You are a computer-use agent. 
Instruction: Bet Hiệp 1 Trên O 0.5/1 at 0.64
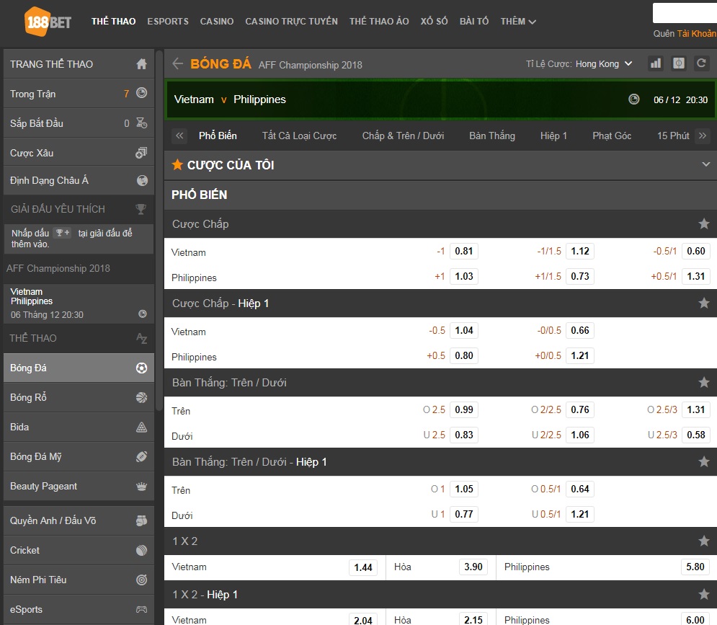point(580,489)
